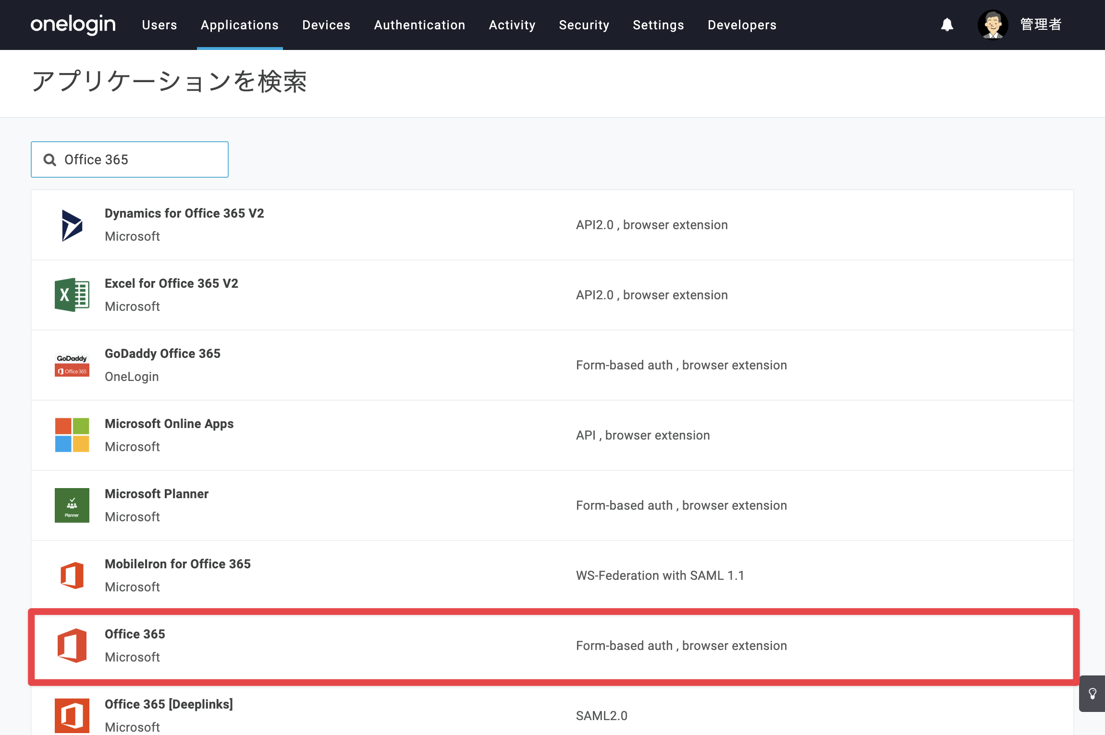The width and height of the screenshot is (1105, 735).
Task: Click the highlighted Office 365 app icon
Action: (72, 646)
